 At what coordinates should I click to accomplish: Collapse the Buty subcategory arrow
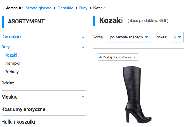[x=83, y=47]
